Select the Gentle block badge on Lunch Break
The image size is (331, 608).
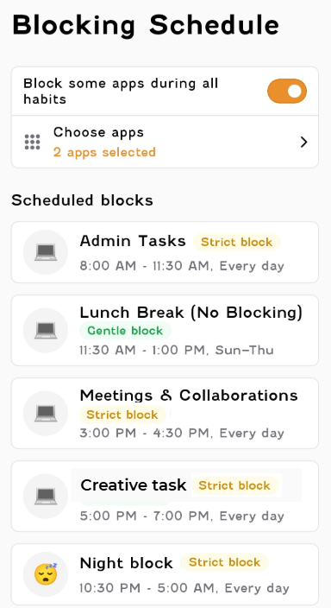[x=125, y=331]
